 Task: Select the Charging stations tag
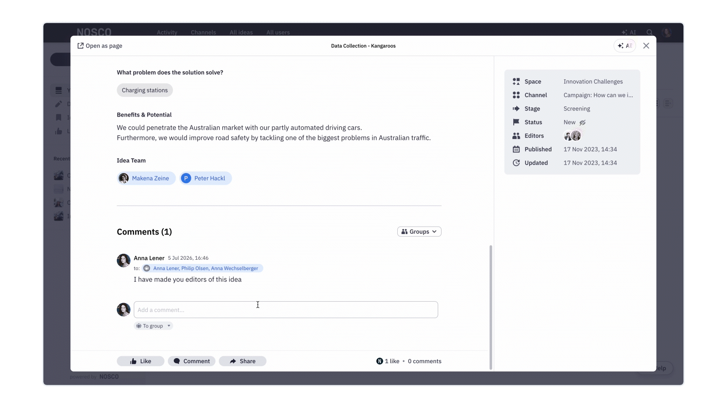coord(145,90)
